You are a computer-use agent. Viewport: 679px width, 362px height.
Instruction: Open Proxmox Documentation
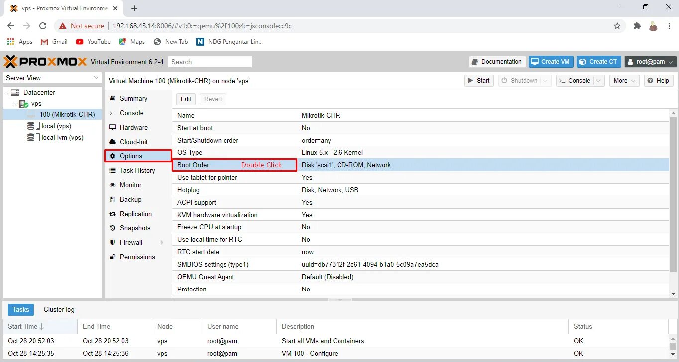click(x=497, y=62)
